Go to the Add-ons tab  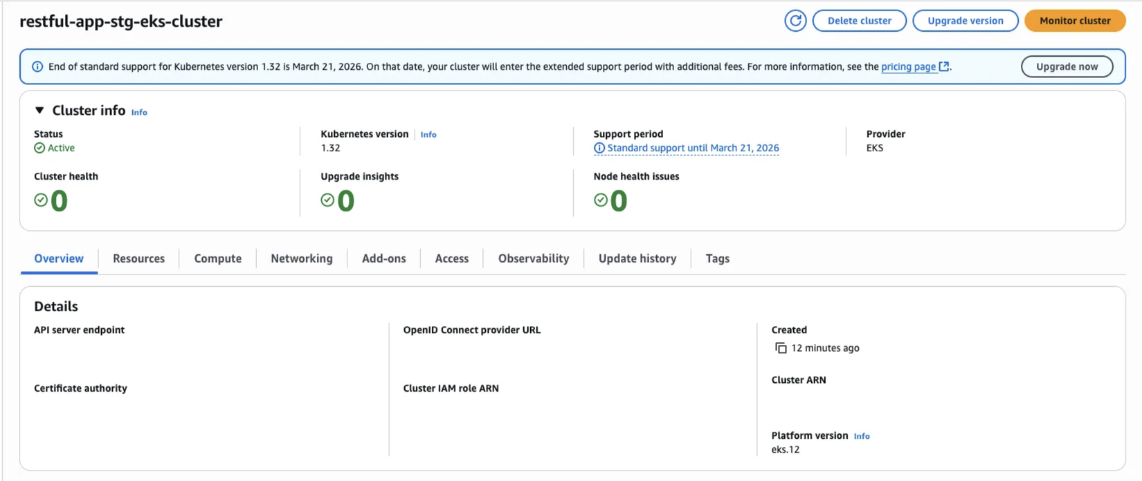tap(383, 258)
